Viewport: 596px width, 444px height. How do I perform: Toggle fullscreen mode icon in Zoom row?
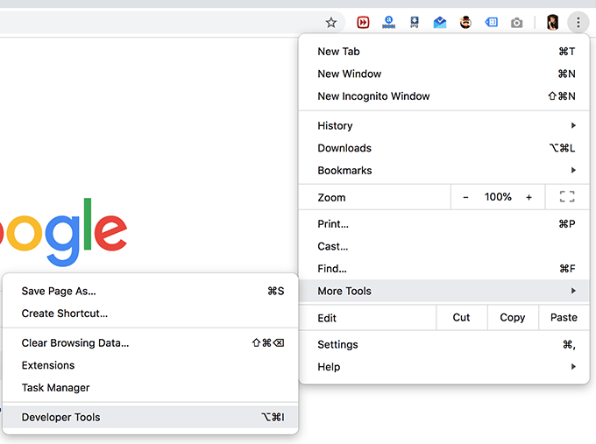click(567, 197)
